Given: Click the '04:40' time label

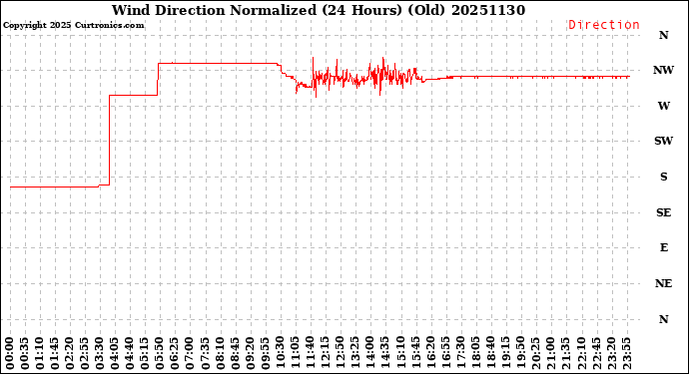Looking at the screenshot, I should coord(130,353).
